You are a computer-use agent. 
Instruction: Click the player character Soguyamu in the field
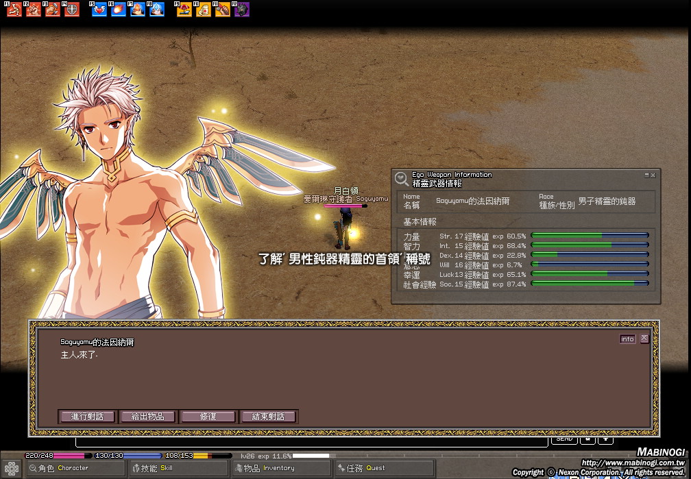[345, 229]
